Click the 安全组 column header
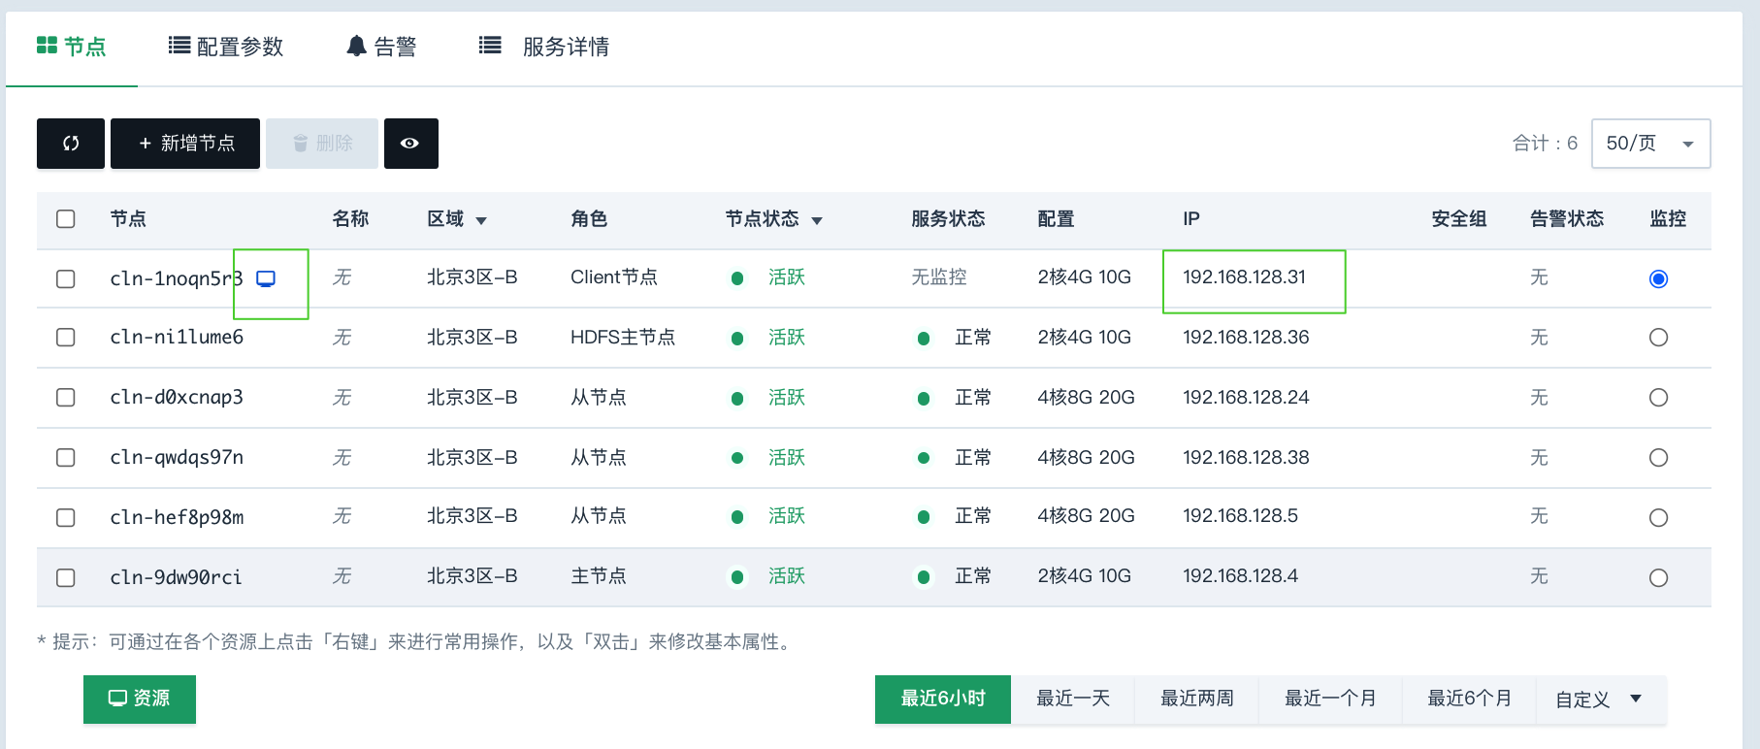The height and width of the screenshot is (749, 1760). point(1459,219)
